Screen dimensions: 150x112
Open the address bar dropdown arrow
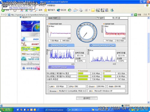click(x=132, y=15)
